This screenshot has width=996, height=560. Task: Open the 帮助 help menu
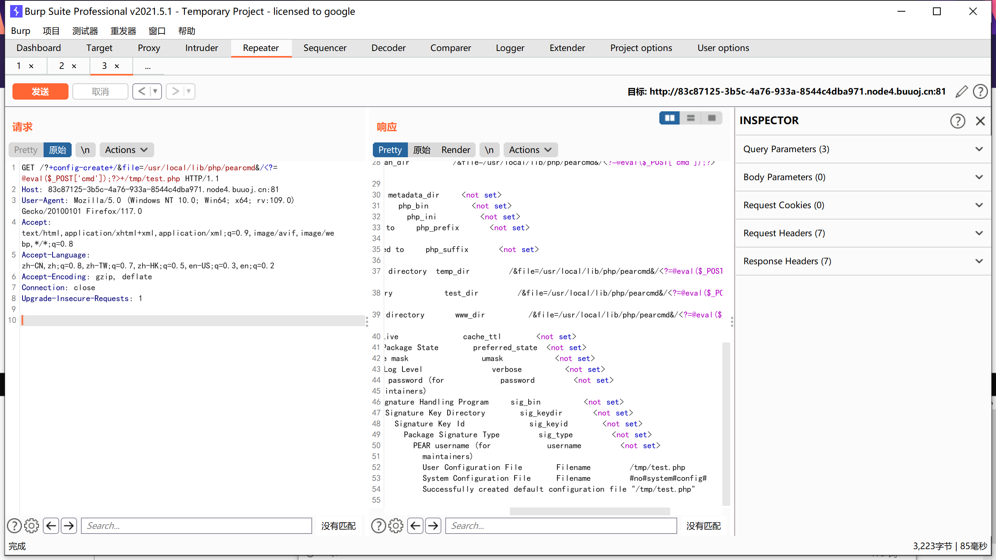[186, 31]
